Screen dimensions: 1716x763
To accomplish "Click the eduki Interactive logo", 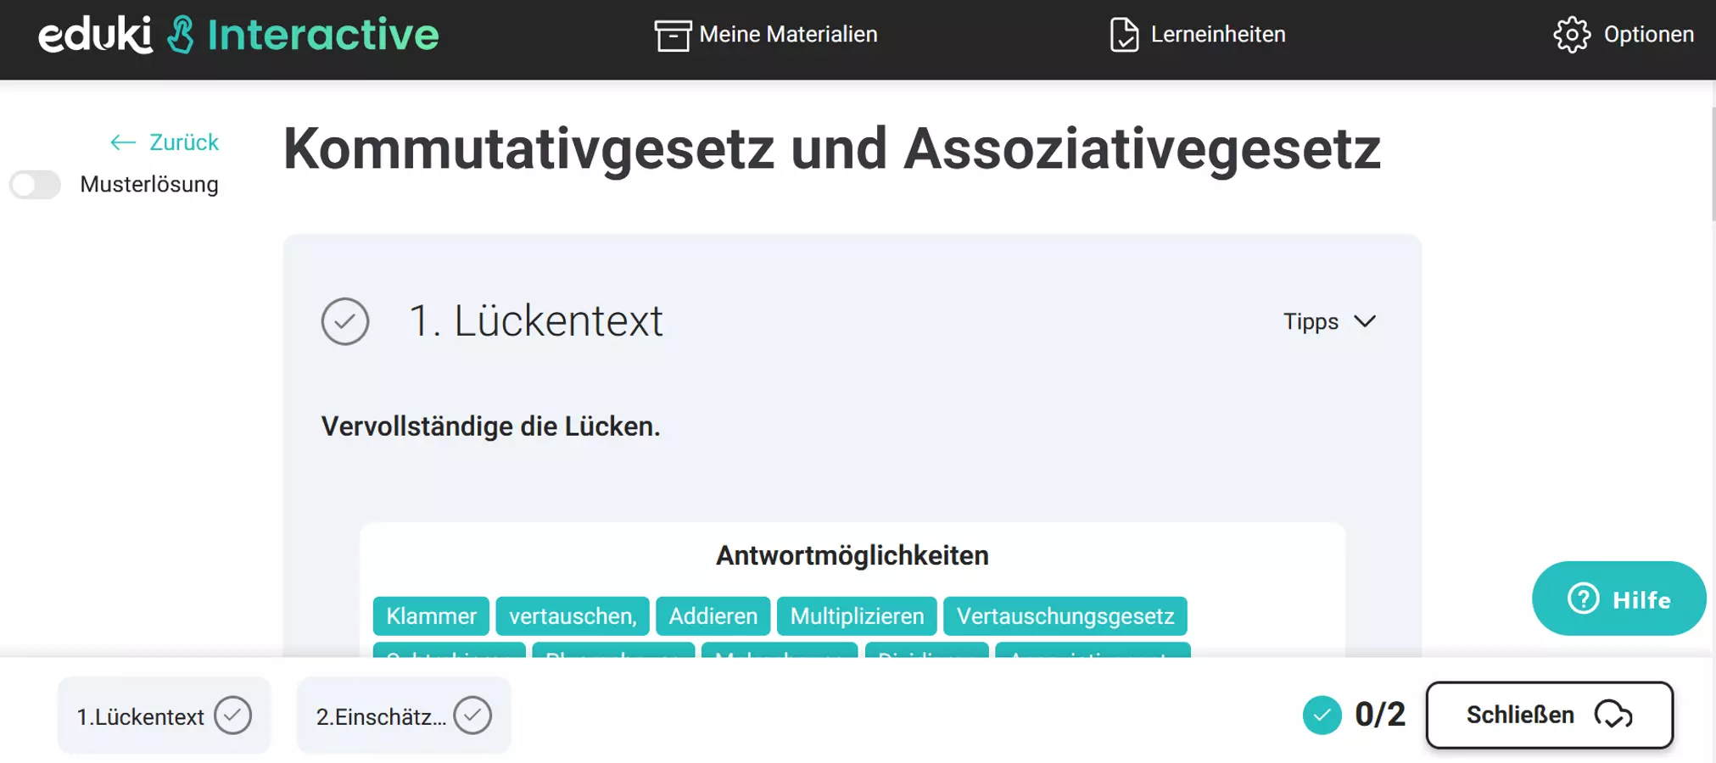I will pyautogui.click(x=238, y=35).
